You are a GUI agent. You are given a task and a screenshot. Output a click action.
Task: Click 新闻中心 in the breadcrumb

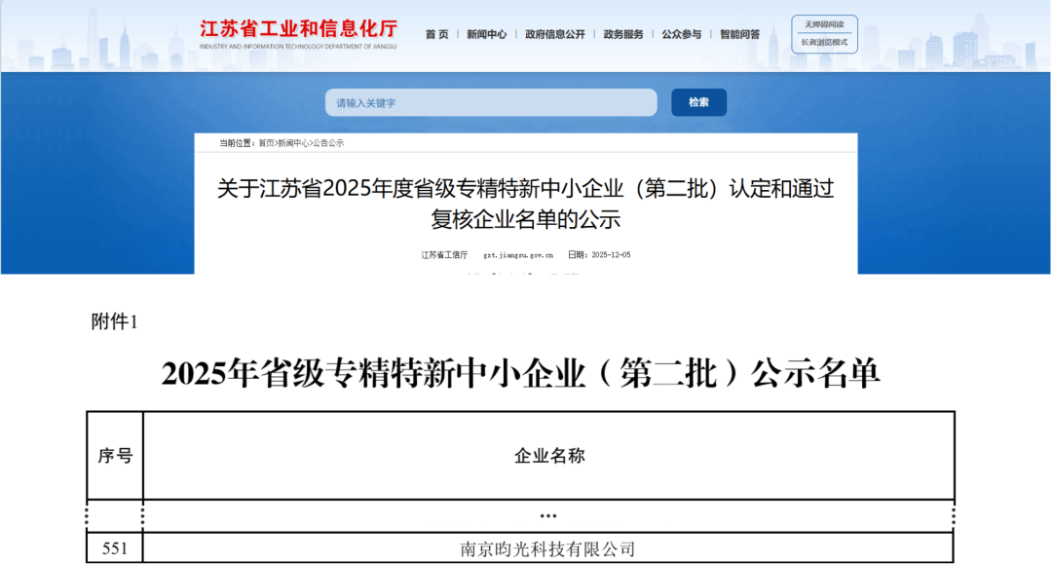293,143
